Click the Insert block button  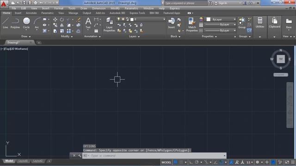(172, 23)
